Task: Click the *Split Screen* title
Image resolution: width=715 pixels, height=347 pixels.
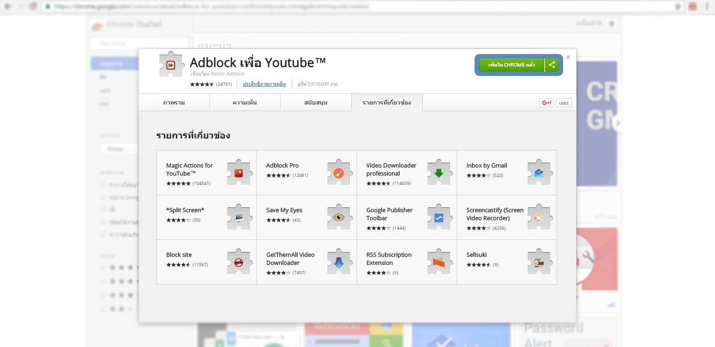Action: pyautogui.click(x=185, y=210)
